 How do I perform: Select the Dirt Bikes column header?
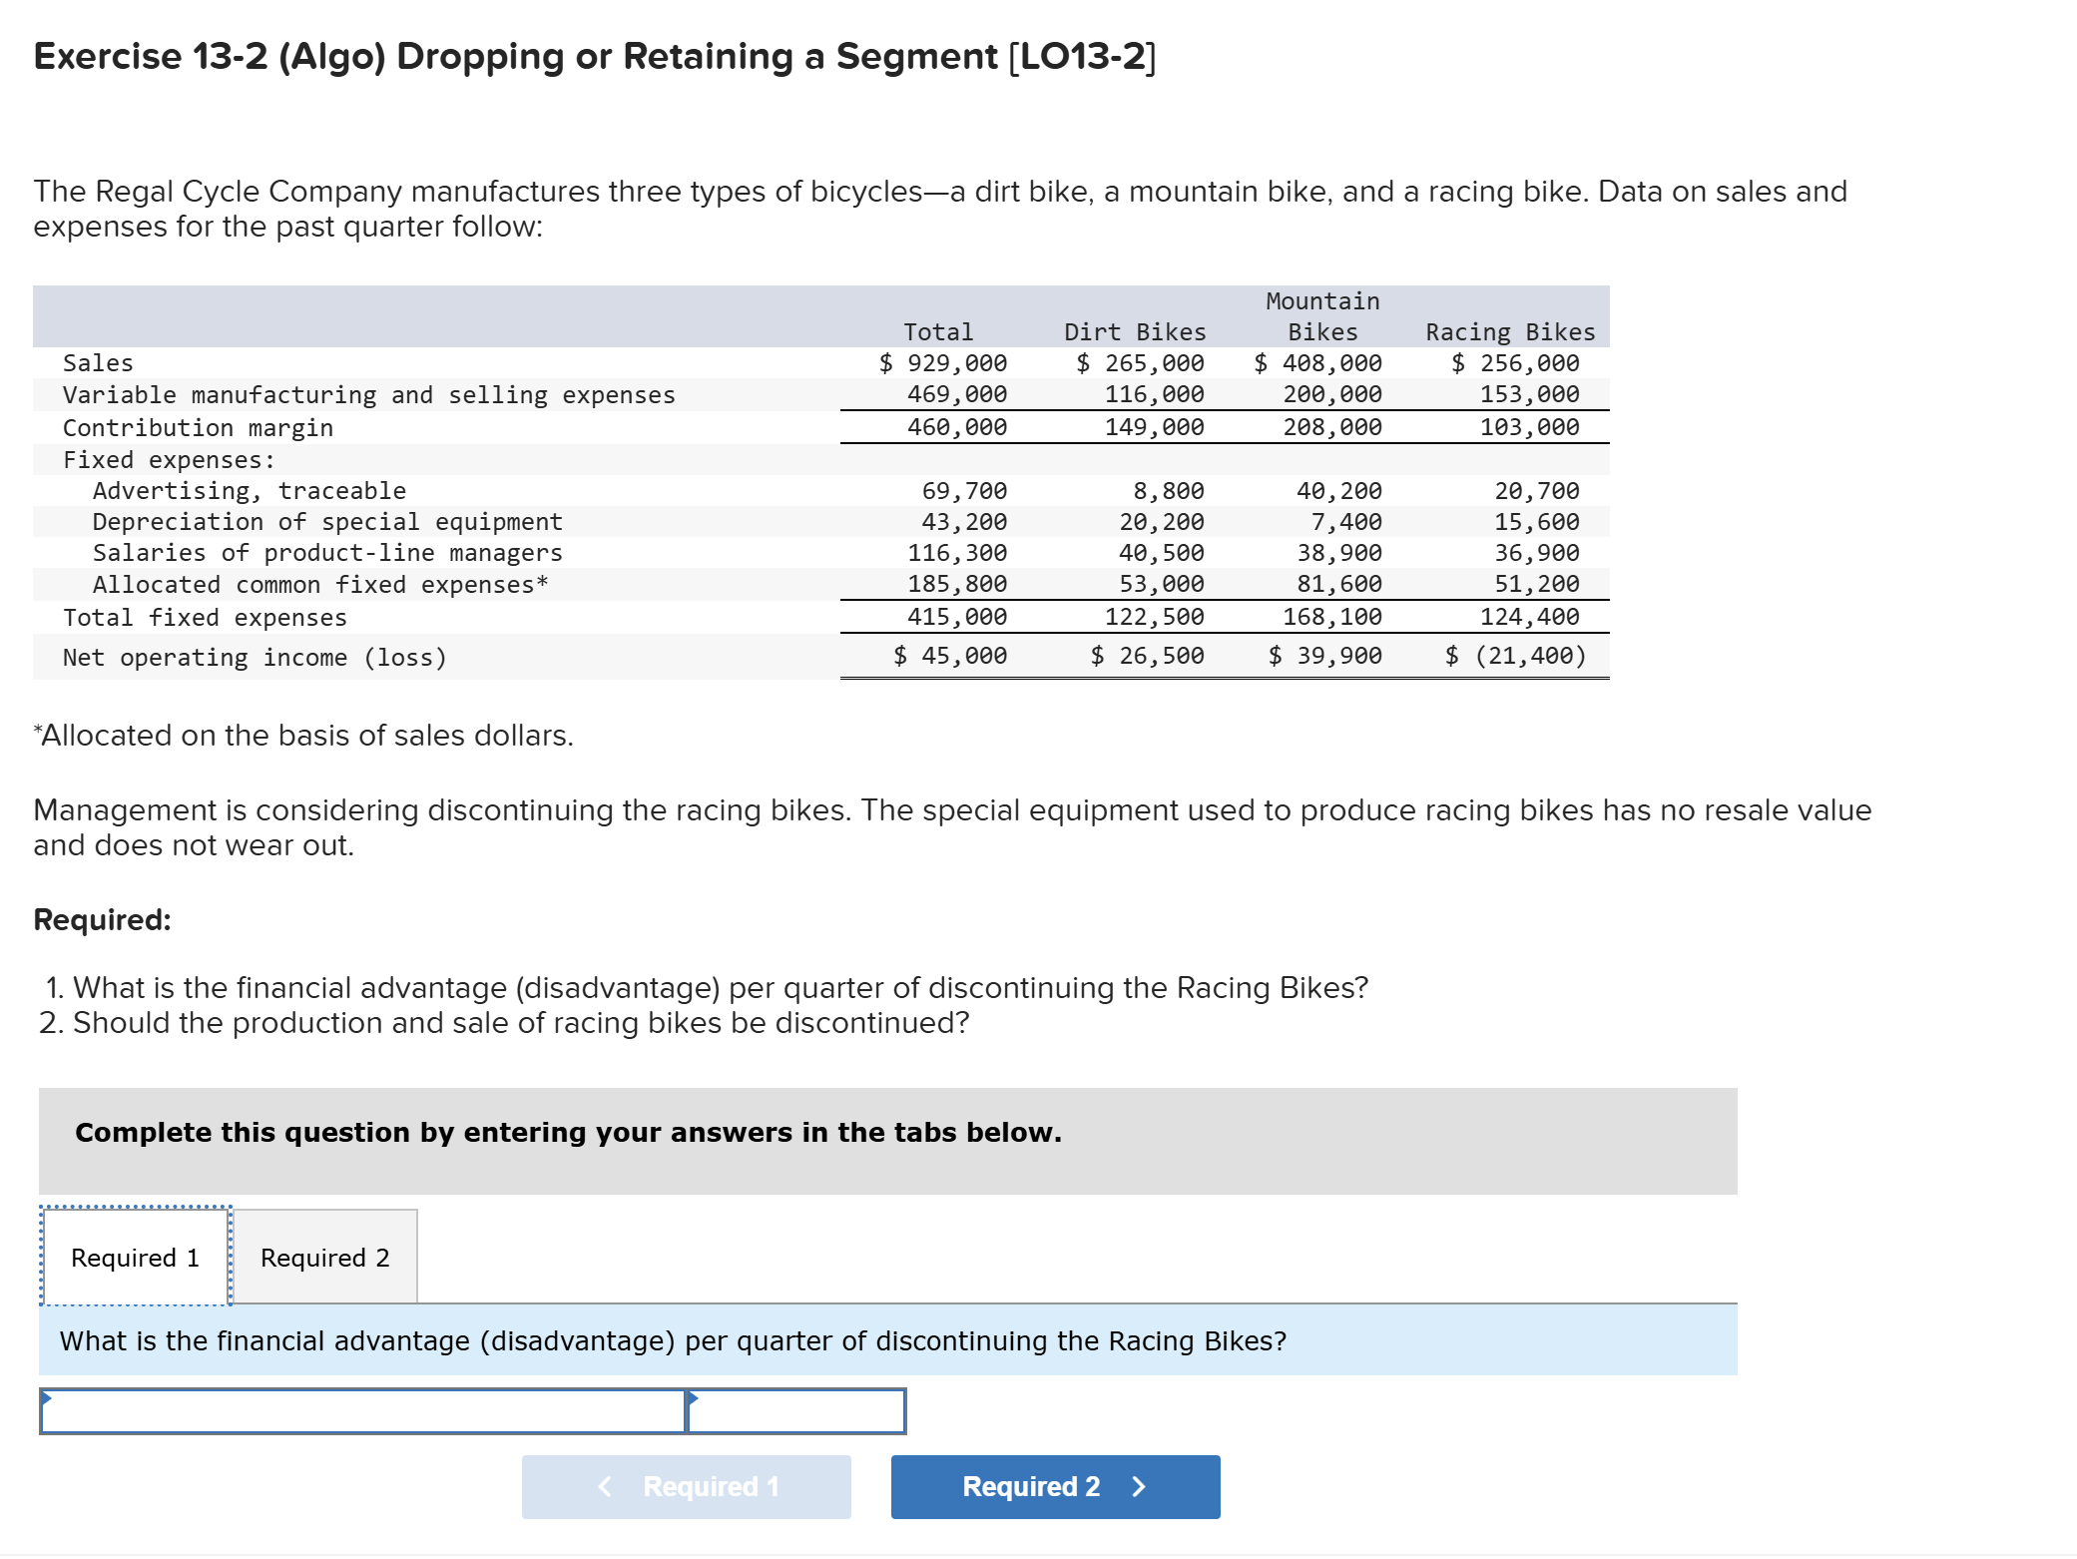point(1134,331)
